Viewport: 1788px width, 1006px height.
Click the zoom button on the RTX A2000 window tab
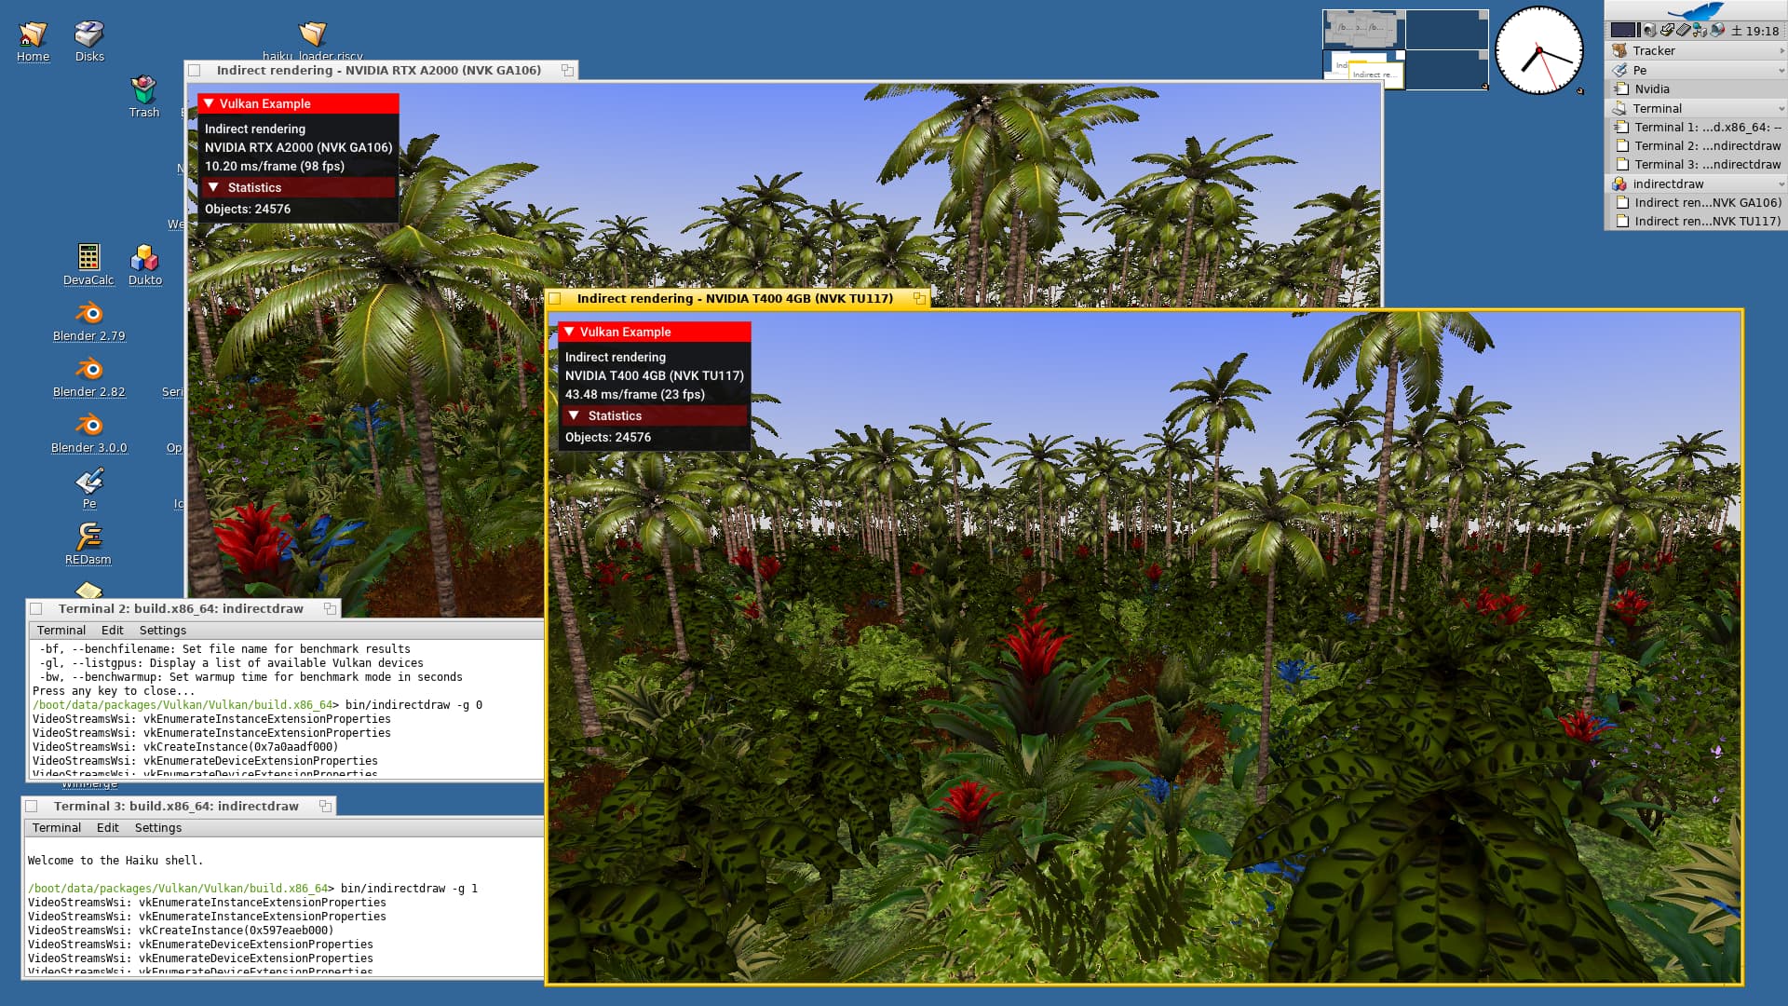[x=567, y=70]
